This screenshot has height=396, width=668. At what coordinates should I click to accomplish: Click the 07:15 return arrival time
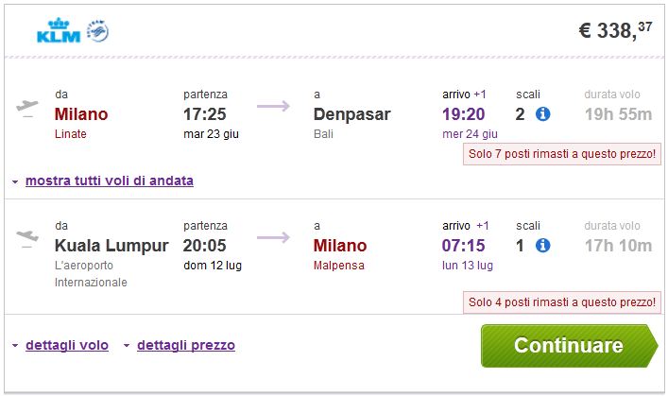[465, 246]
